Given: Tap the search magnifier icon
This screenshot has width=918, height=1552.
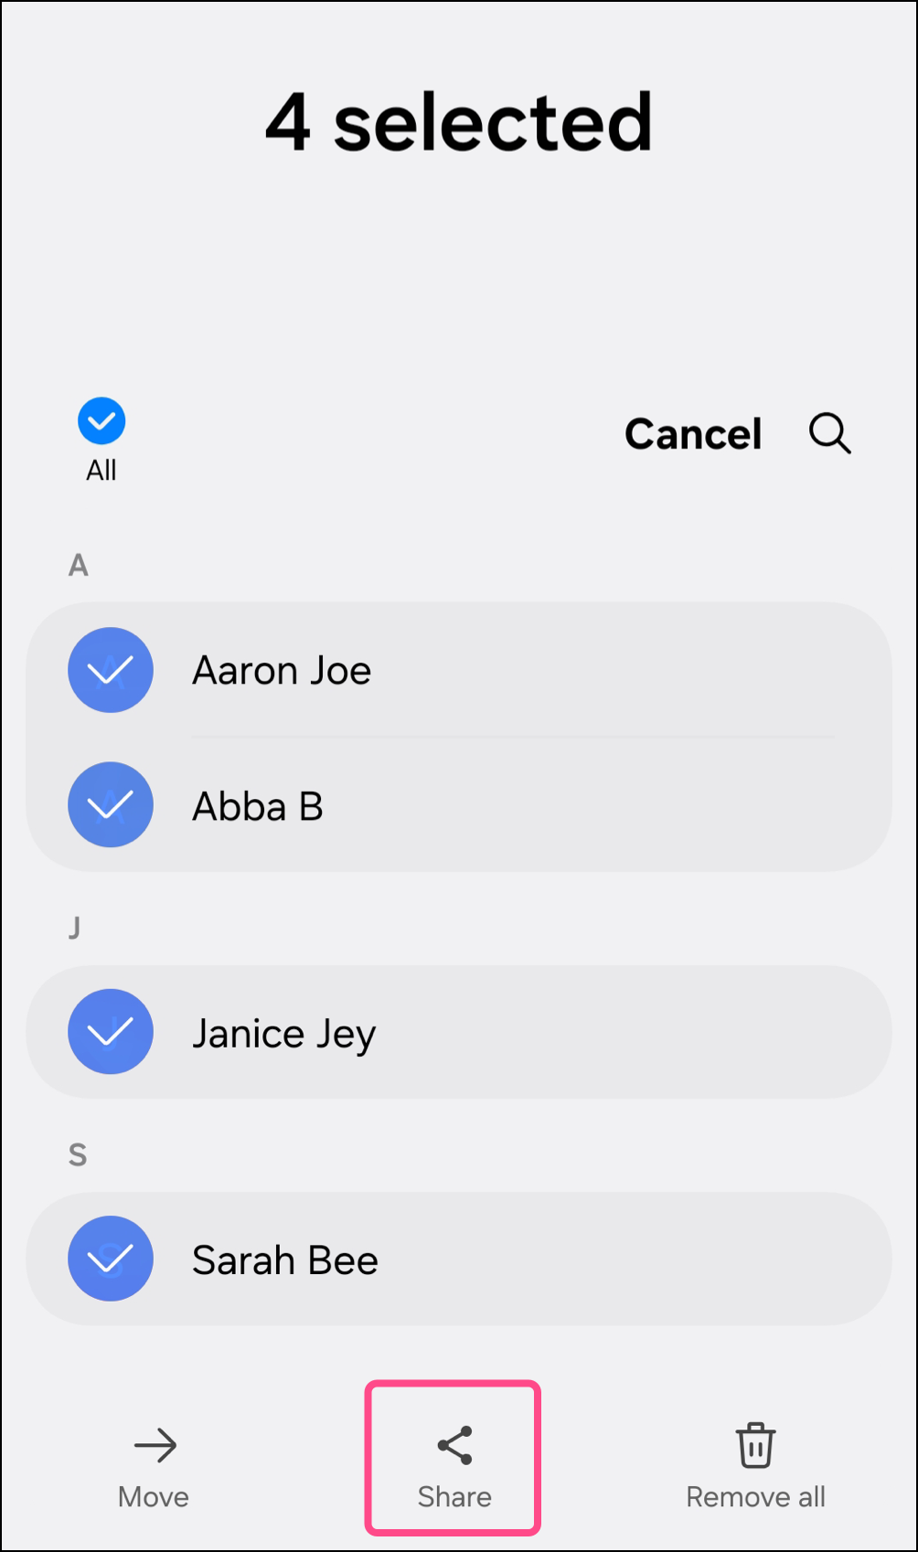Looking at the screenshot, I should pos(829,433).
